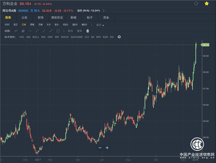This screenshot has width=216, height=163.
Task: Enable the MACD indicator
Action: pos(64,37)
